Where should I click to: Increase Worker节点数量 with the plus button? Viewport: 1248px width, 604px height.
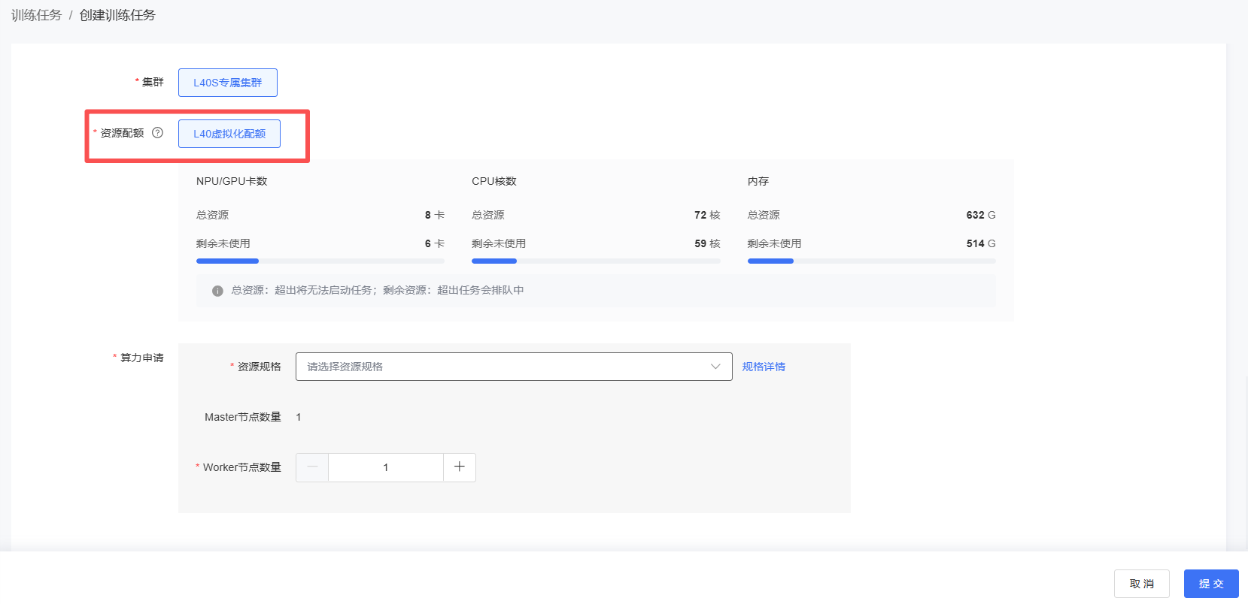[459, 467]
